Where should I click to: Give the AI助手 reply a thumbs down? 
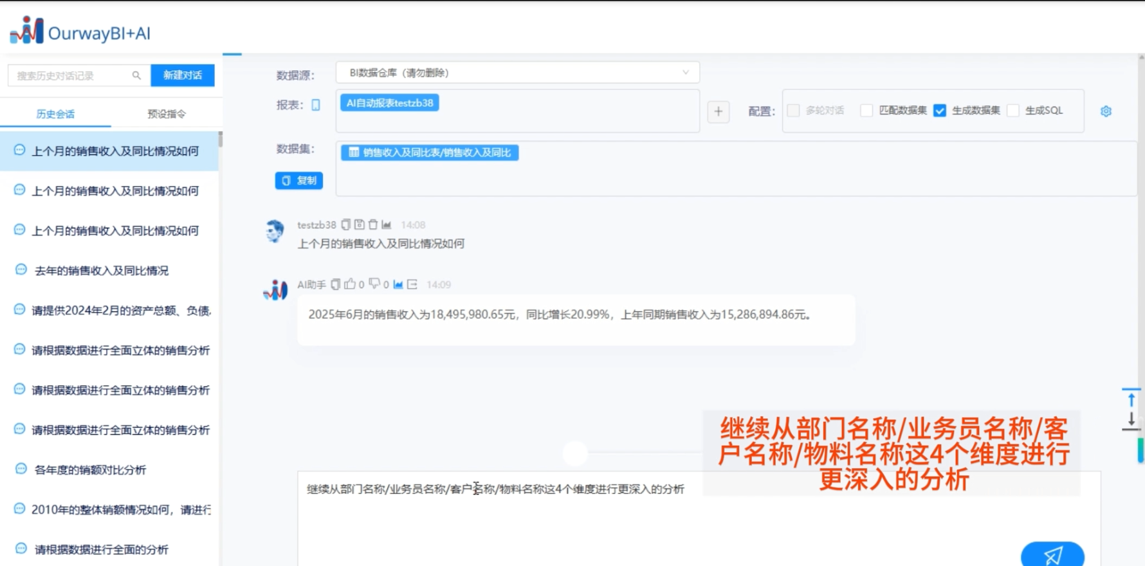(x=374, y=284)
